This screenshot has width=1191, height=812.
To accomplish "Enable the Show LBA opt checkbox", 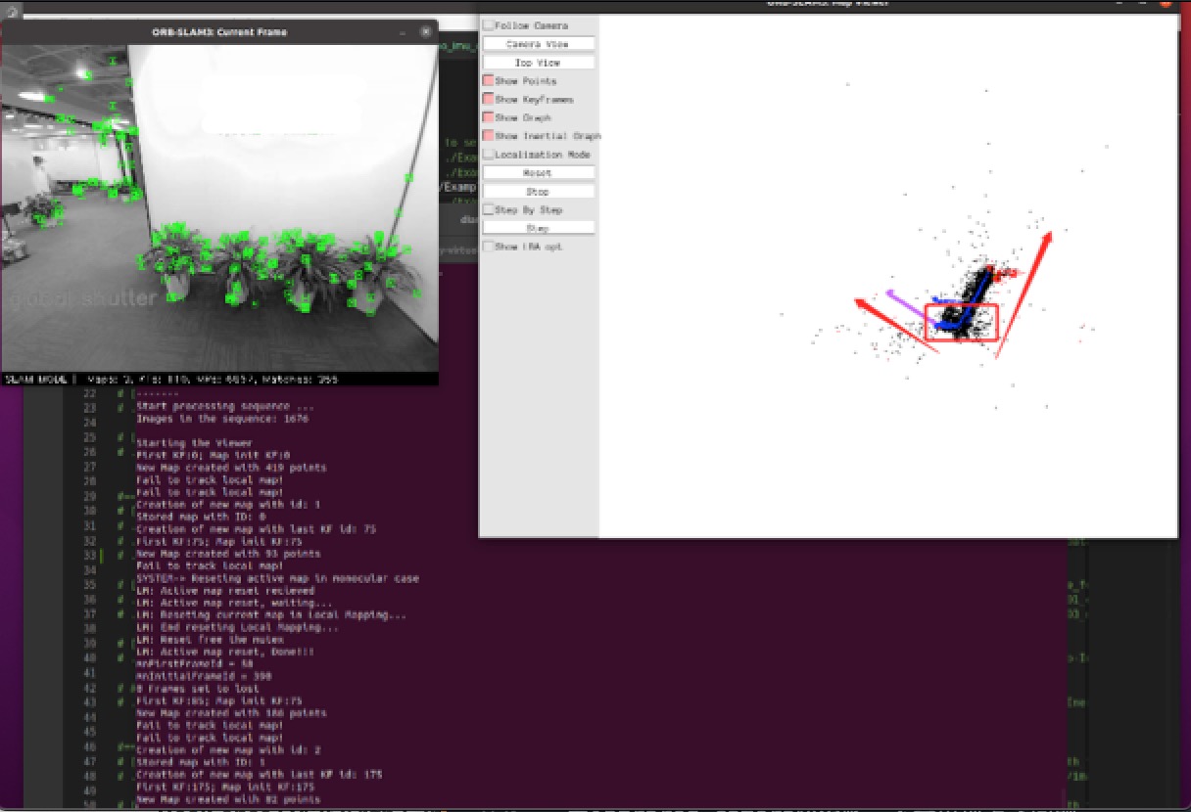I will pyautogui.click(x=488, y=247).
